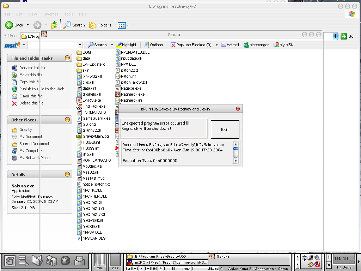Open My Network Places link

click(35, 158)
